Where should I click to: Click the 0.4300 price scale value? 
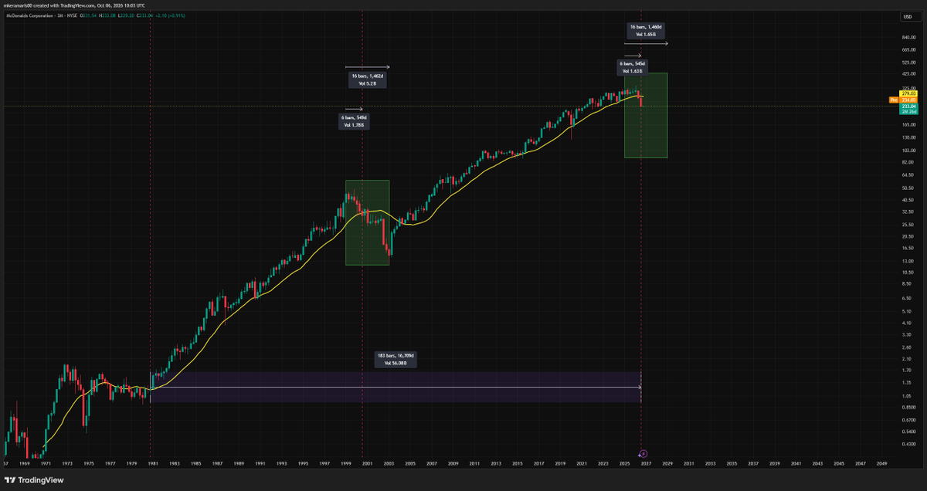coord(908,445)
